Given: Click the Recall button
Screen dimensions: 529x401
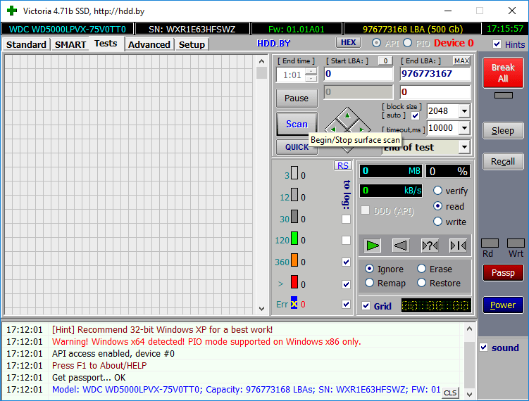Looking at the screenshot, I should 503,161.
